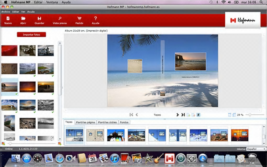Screen dimensions: 267x167
Task: Switch to the Plantillas dobles tab
Action: tap(107, 122)
